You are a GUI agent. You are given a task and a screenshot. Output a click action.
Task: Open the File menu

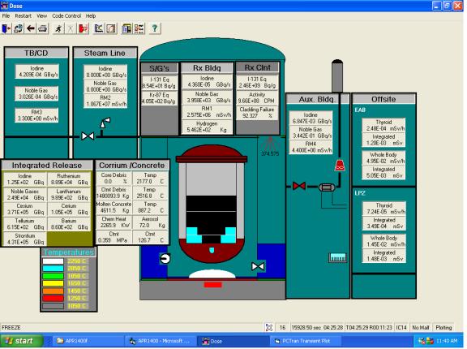tap(6, 15)
